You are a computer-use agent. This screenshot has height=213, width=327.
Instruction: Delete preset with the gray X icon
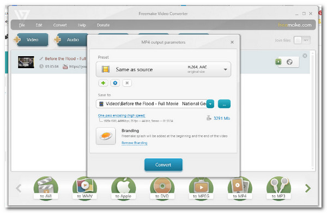coord(127,83)
